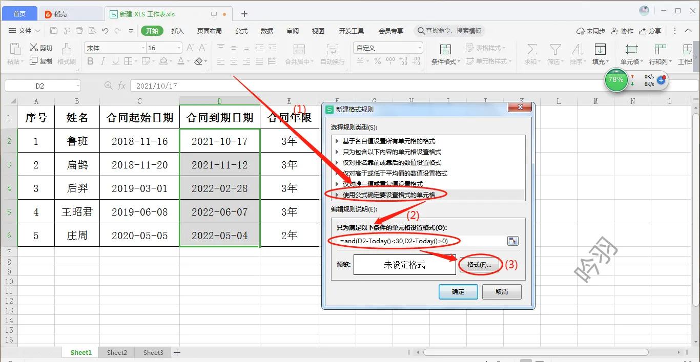This screenshot has width=700, height=362.
Task: Click the fill color bucket icon
Action: tap(163, 61)
